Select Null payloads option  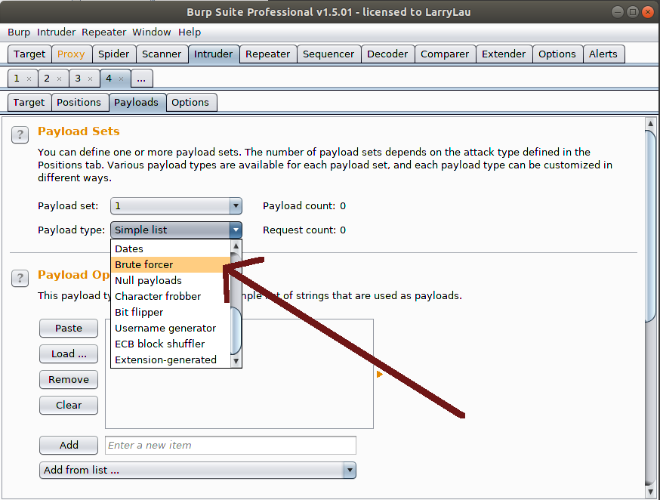171,281
